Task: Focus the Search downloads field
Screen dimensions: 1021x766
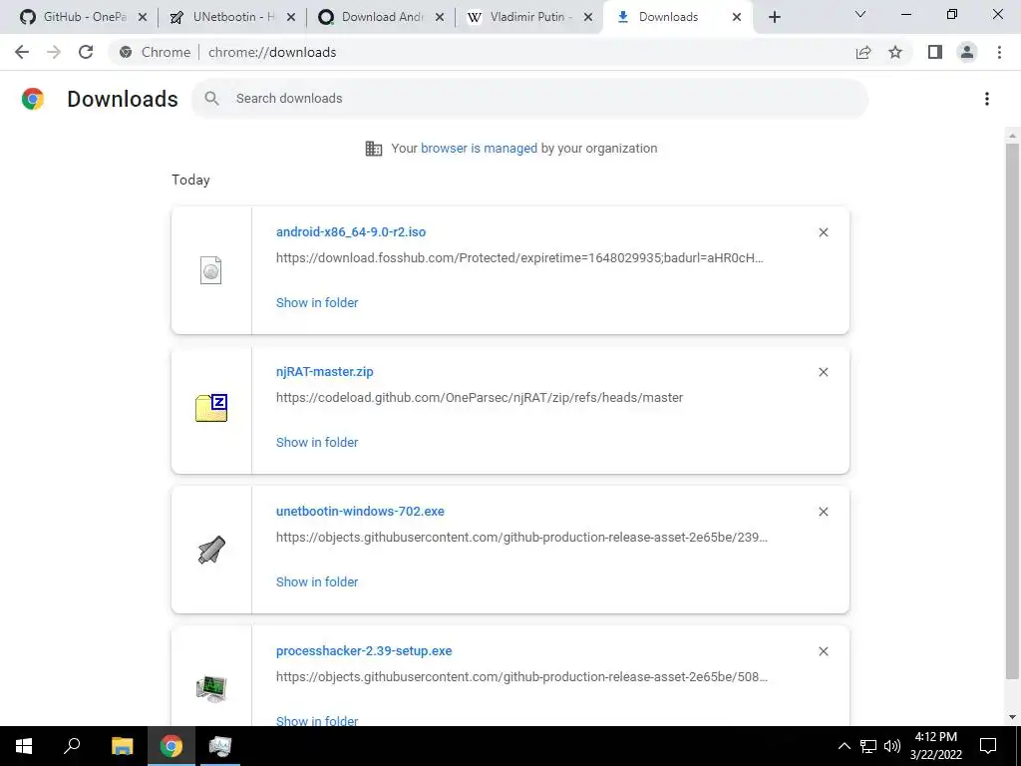Action: pyautogui.click(x=529, y=99)
